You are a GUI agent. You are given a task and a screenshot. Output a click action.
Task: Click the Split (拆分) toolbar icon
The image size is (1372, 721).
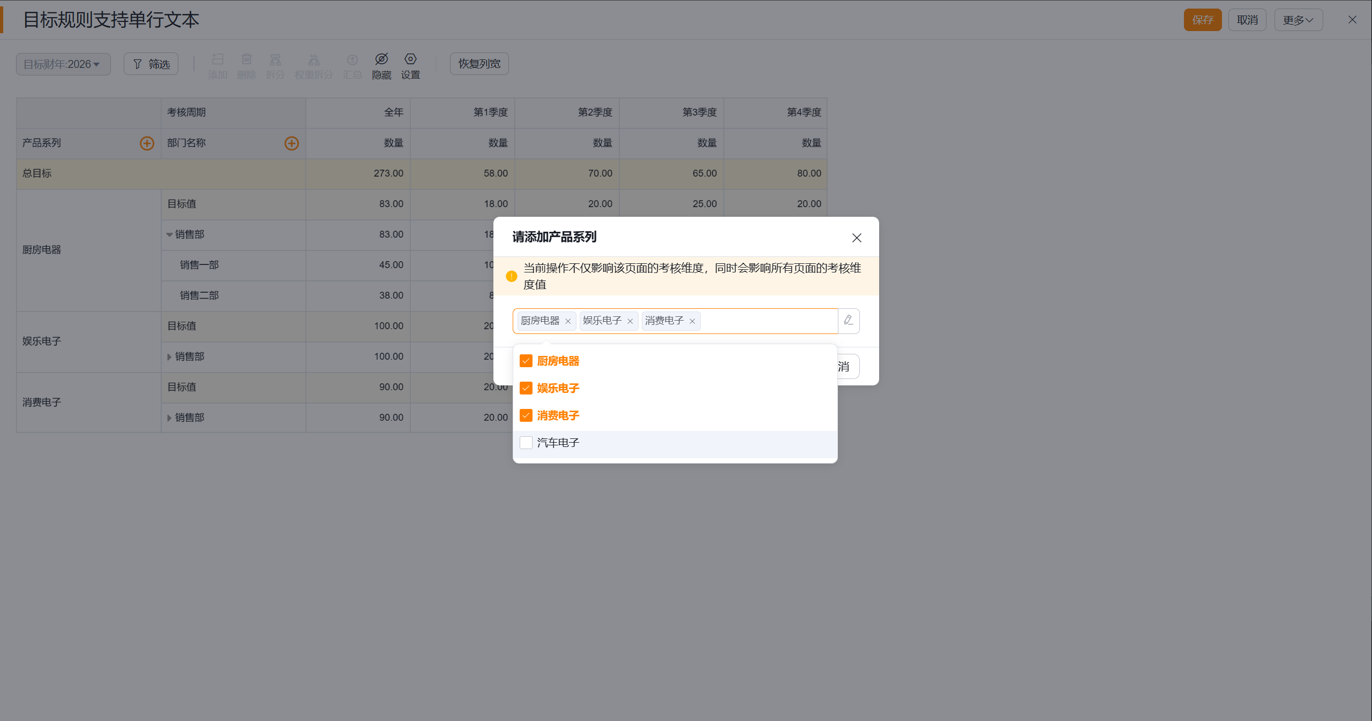pyautogui.click(x=275, y=59)
